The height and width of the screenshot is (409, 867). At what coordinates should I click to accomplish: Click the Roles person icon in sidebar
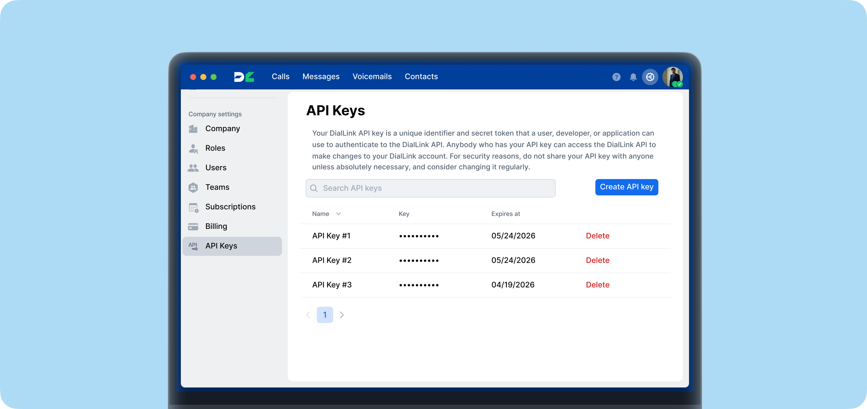coord(193,148)
